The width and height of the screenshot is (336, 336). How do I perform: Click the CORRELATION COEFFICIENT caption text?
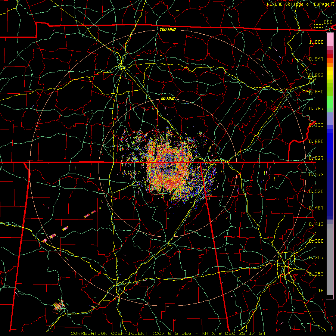click(x=109, y=333)
